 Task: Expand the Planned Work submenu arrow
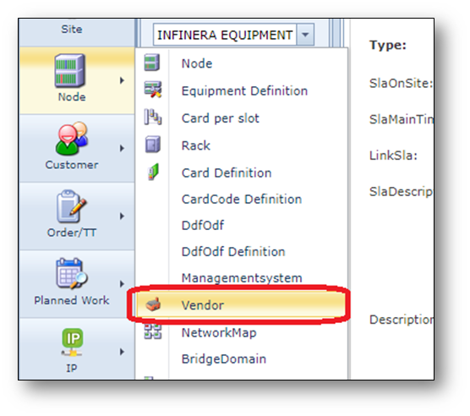click(x=122, y=284)
